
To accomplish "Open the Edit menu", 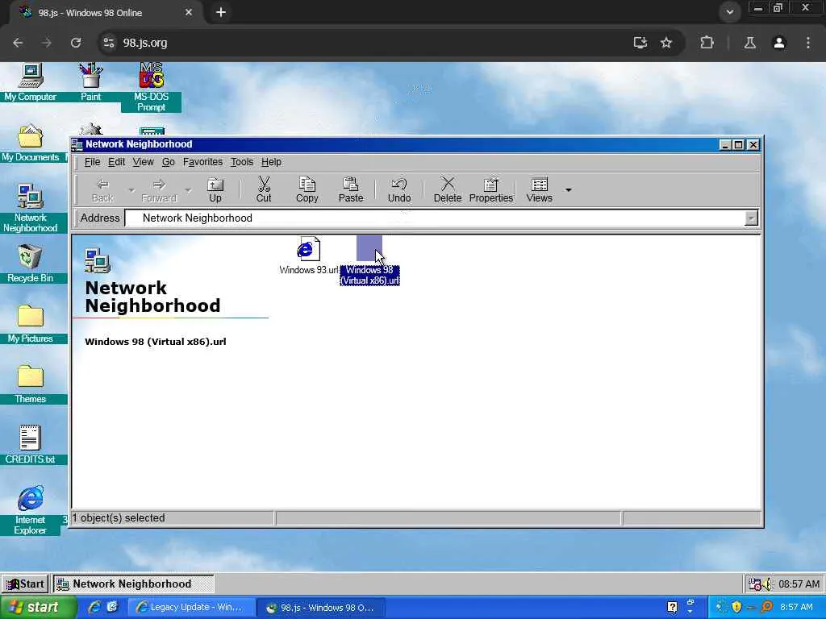I will 116,162.
